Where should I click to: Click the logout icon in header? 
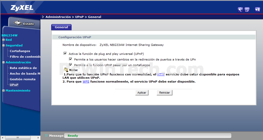(x=257, y=10)
